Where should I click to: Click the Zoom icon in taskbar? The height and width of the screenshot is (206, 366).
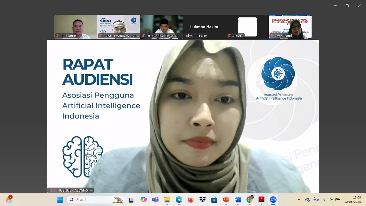(273, 200)
